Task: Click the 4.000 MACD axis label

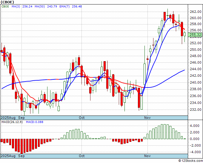Action: (195, 126)
